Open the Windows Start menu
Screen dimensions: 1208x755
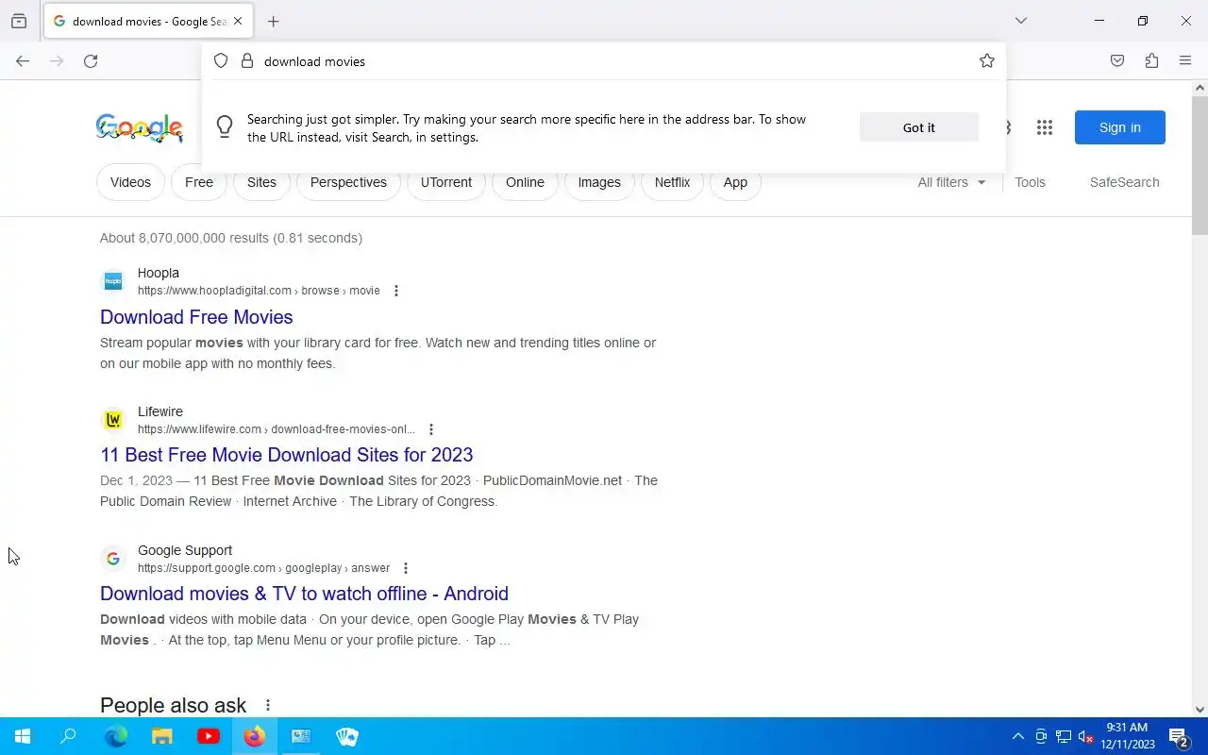coord(23,736)
